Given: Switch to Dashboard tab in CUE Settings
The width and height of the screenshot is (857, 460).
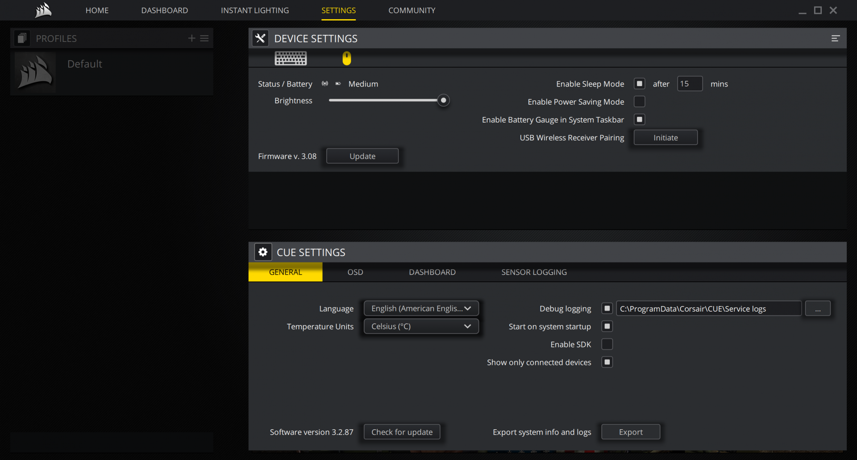Looking at the screenshot, I should [433, 272].
